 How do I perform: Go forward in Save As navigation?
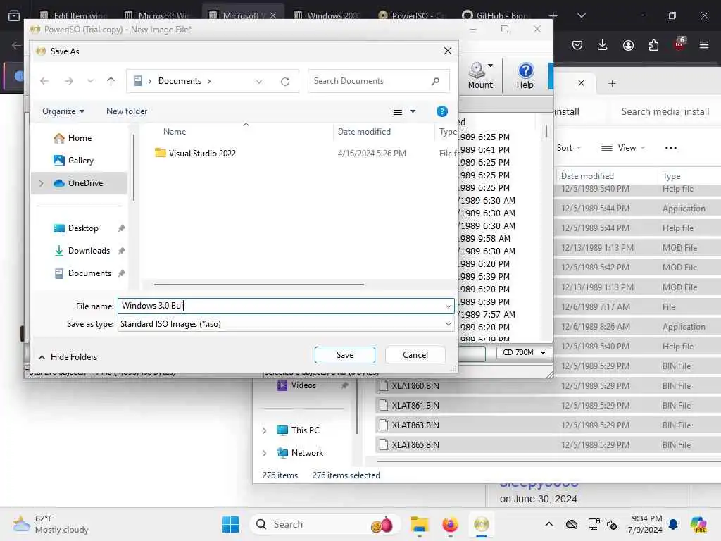tap(69, 81)
